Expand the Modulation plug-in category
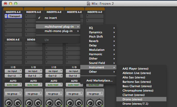The height and width of the screenshot is (107, 177). coord(98,50)
